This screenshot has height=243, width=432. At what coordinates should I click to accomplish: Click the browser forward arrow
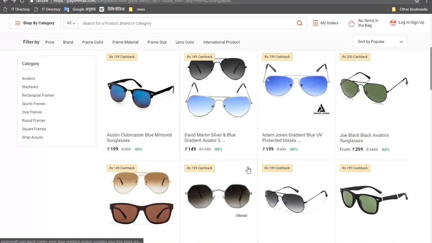(x=14, y=1)
